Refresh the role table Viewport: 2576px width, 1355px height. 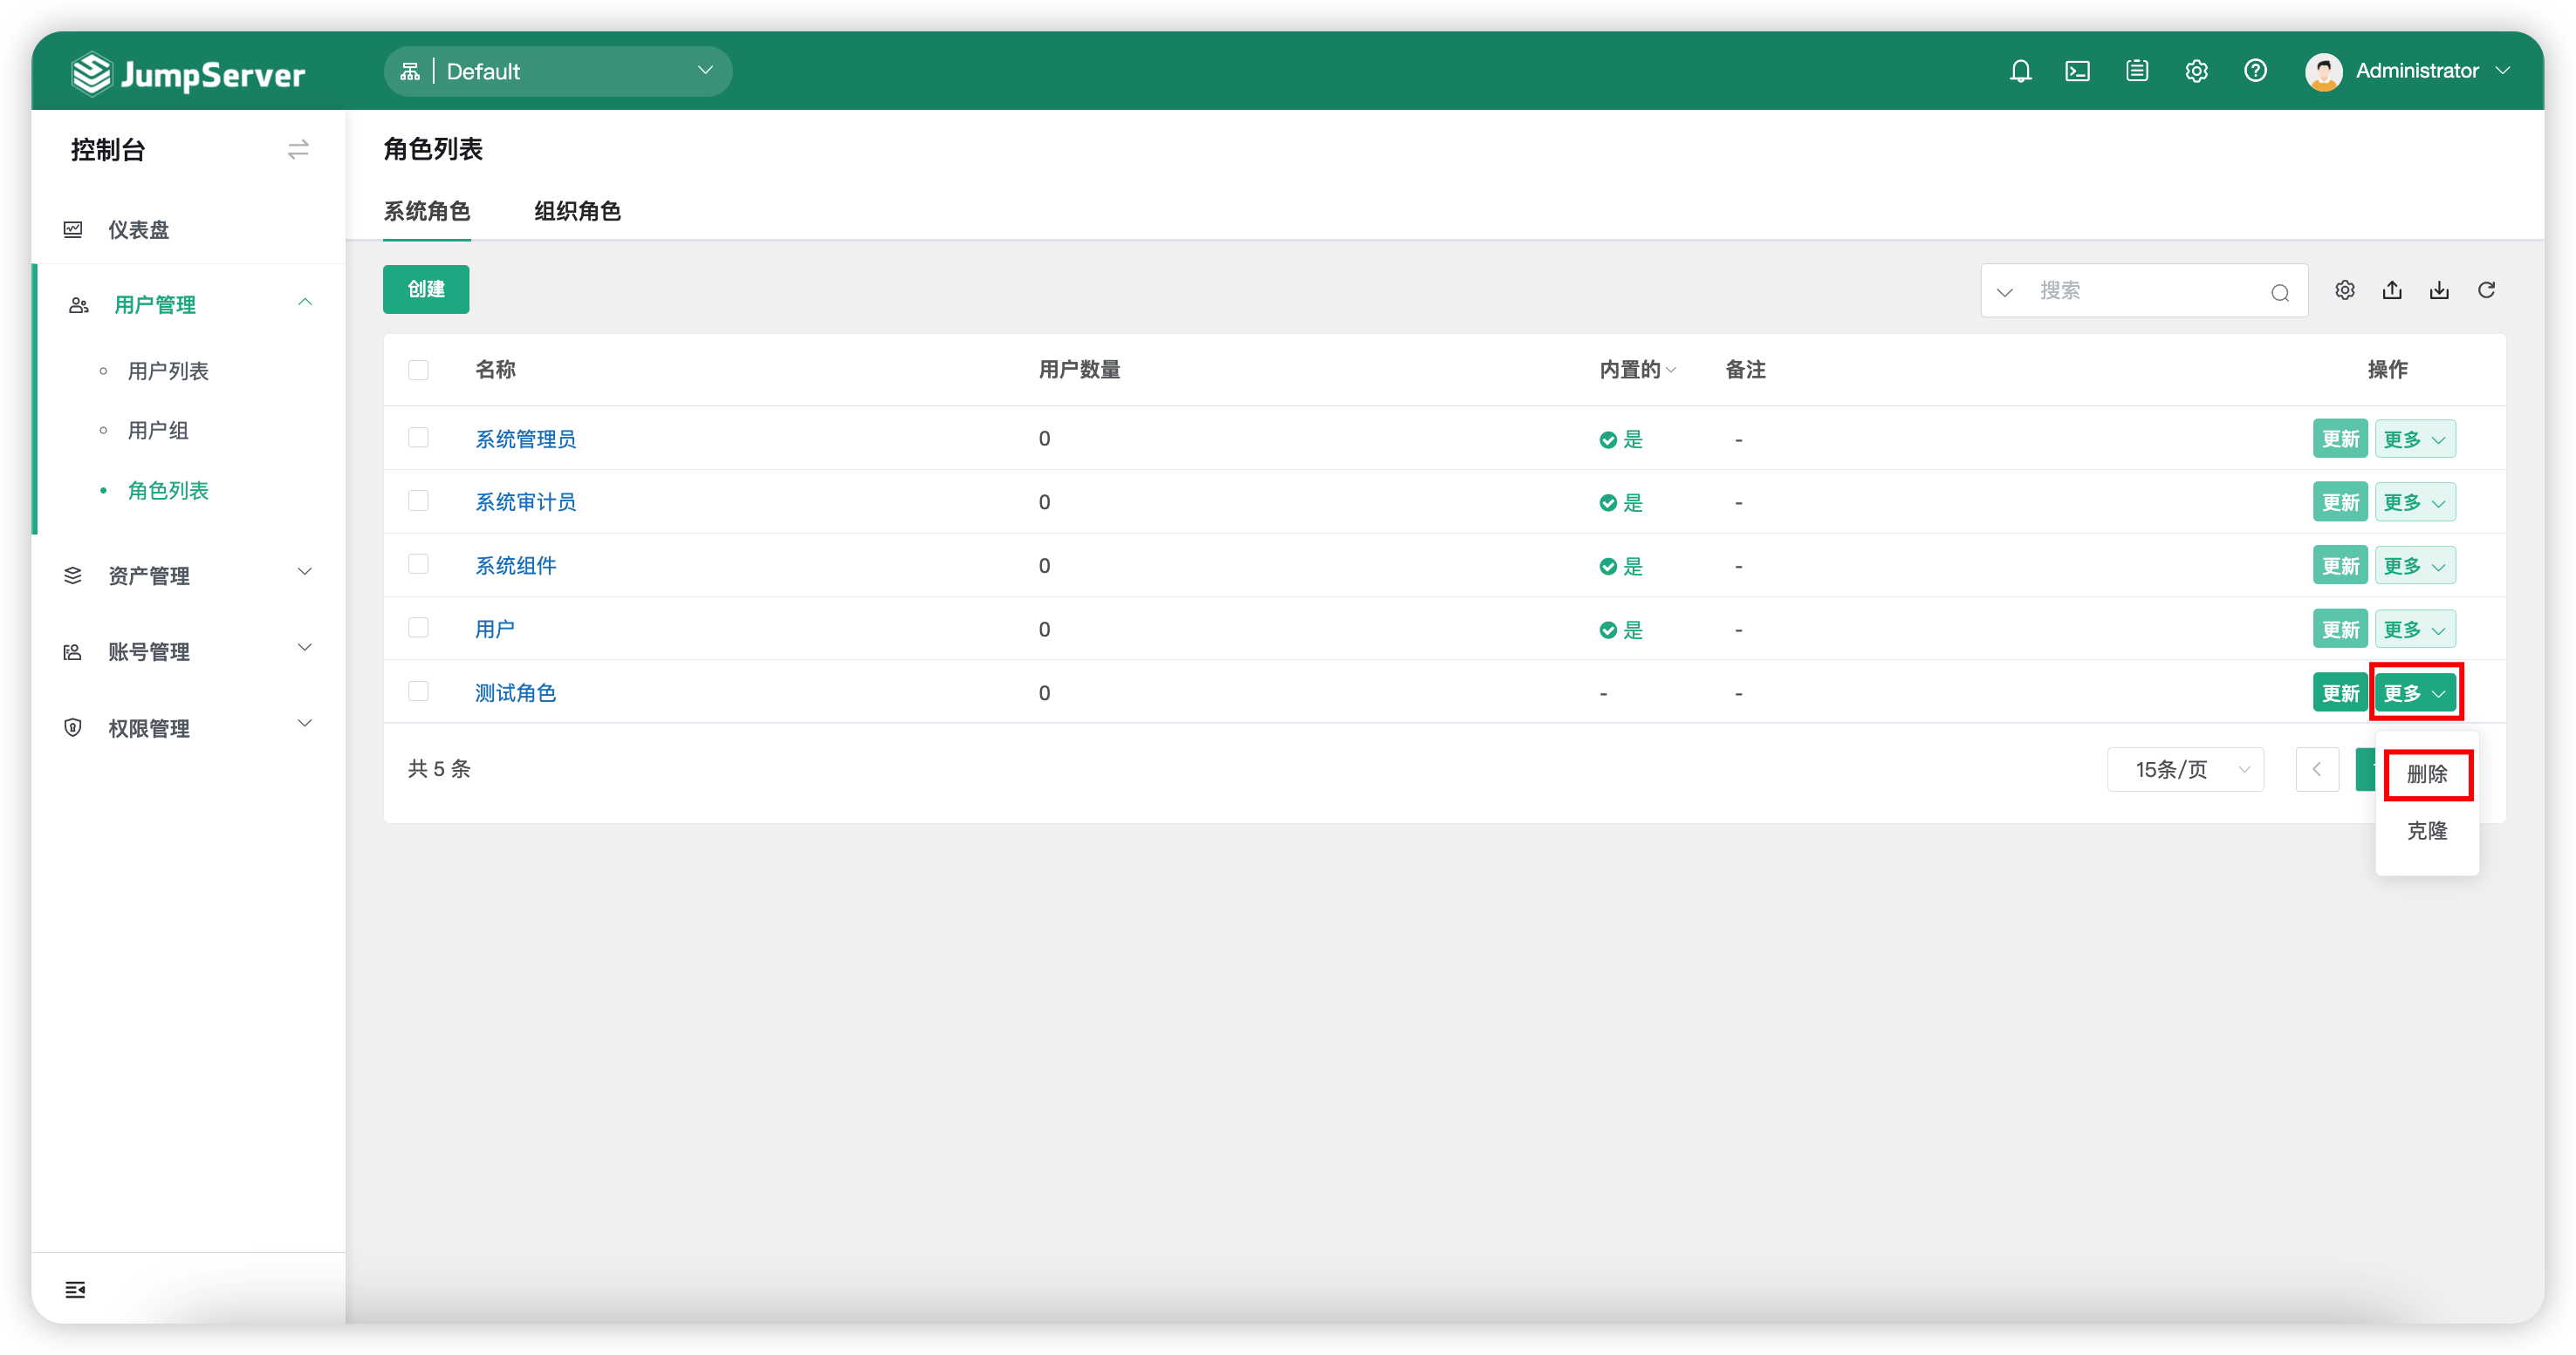click(x=2487, y=289)
